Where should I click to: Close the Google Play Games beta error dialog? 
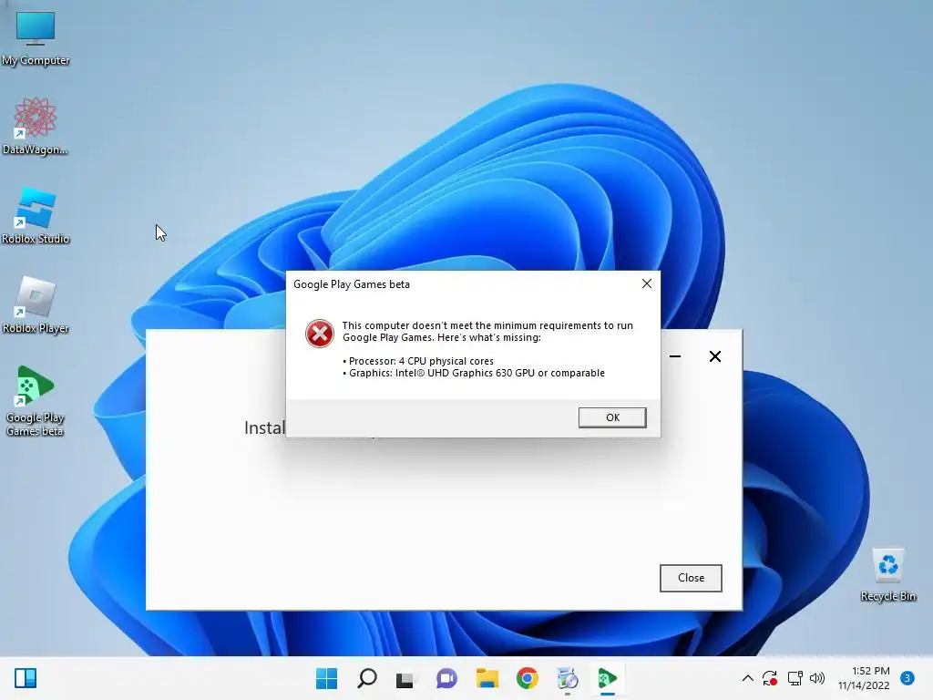point(647,284)
